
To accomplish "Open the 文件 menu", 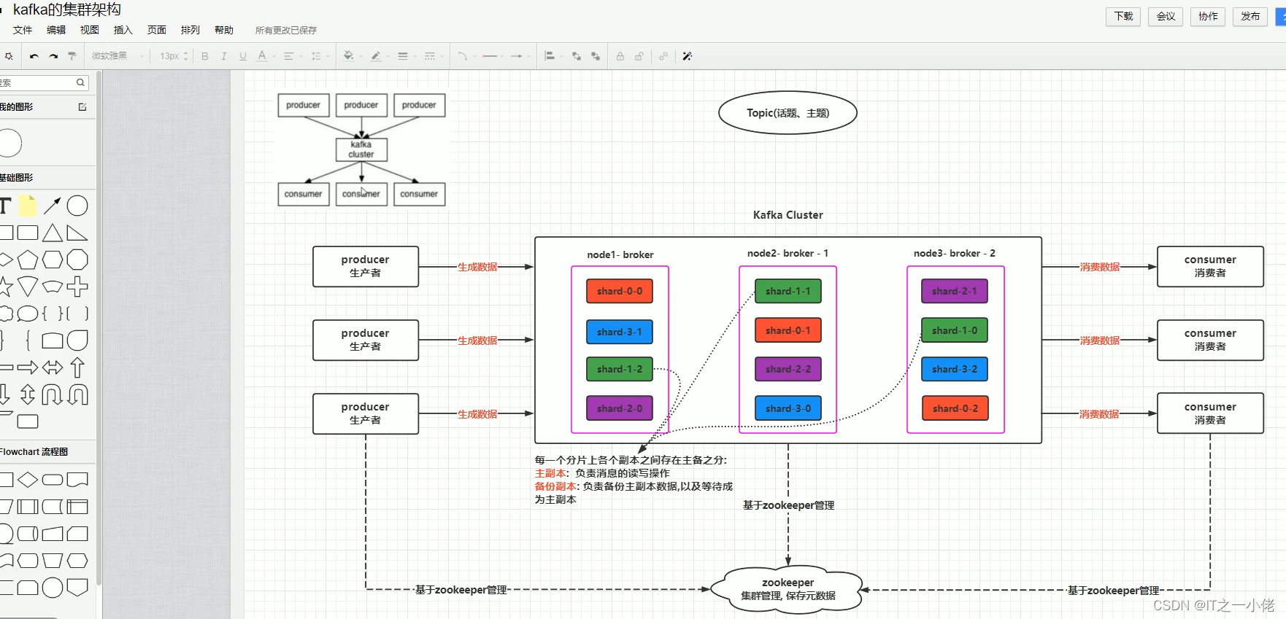I will 23,30.
